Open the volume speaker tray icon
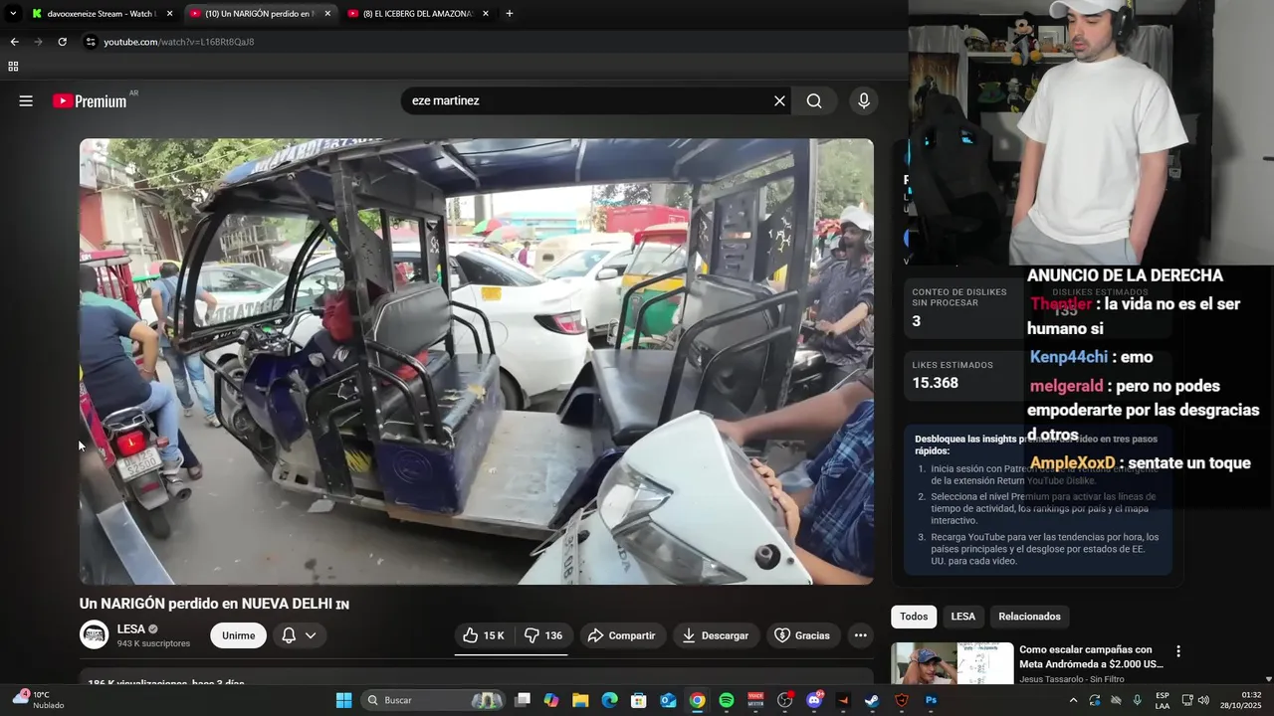The width and height of the screenshot is (1274, 716). (x=1203, y=700)
